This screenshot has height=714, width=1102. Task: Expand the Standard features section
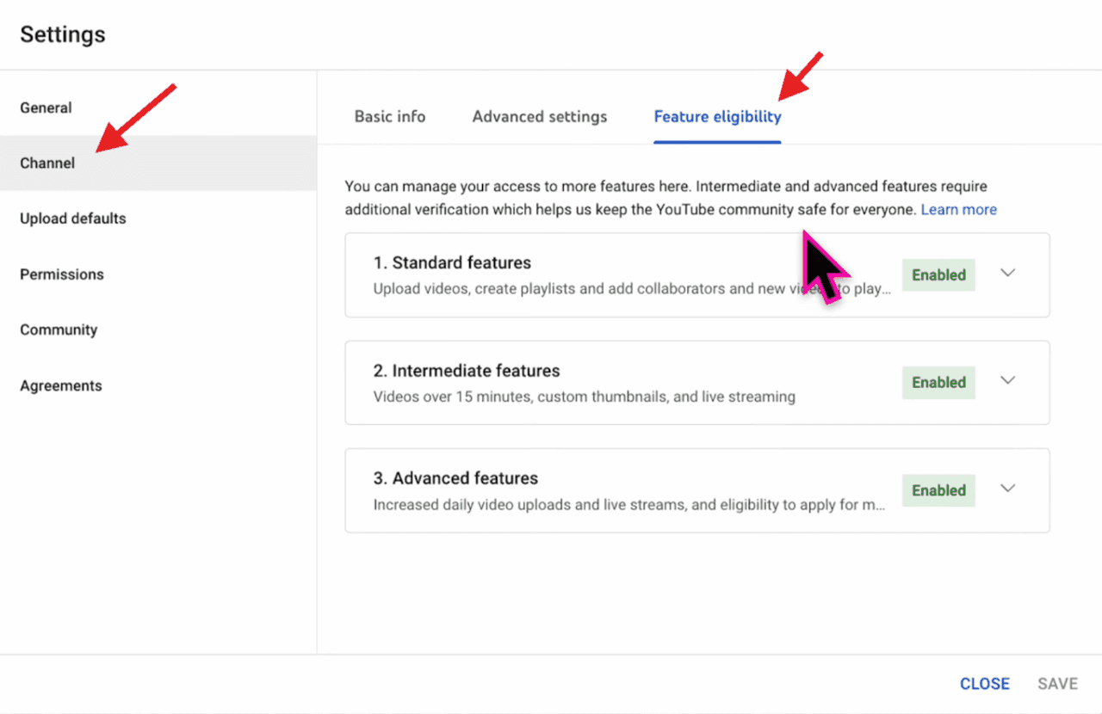(1007, 272)
